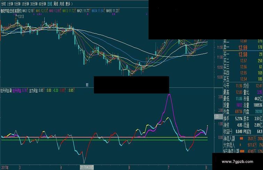Click the 量比 3.95 volume ratio
This screenshot has width=263, height=170.
tap(253, 92)
